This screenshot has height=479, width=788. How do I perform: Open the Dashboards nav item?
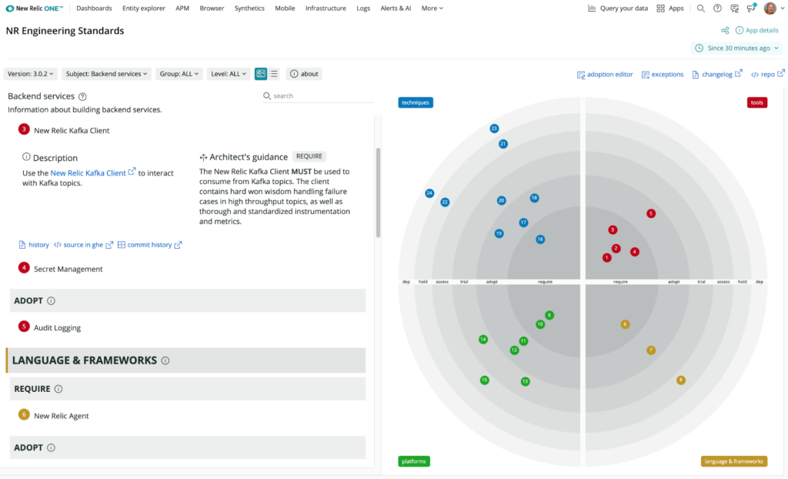[94, 8]
